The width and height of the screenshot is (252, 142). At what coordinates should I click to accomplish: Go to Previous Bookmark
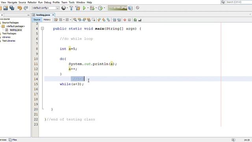pos(99,20)
